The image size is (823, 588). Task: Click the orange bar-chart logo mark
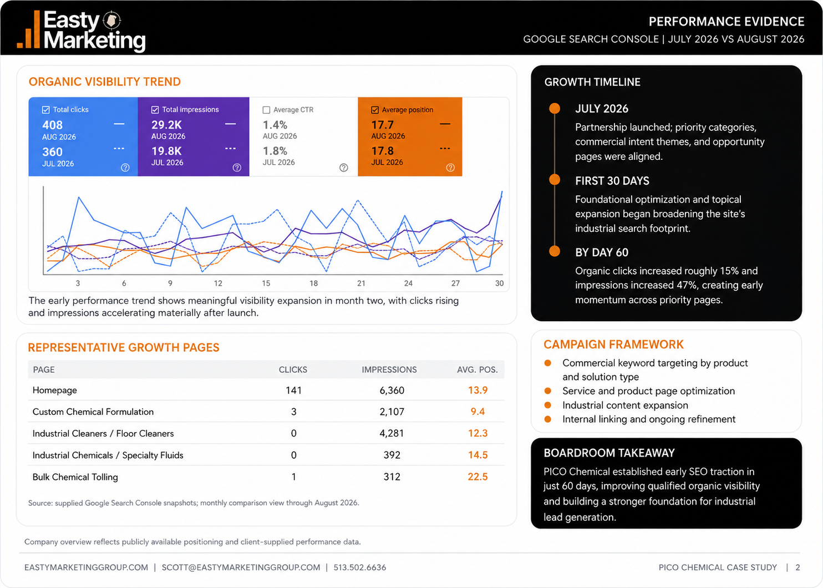point(28,30)
